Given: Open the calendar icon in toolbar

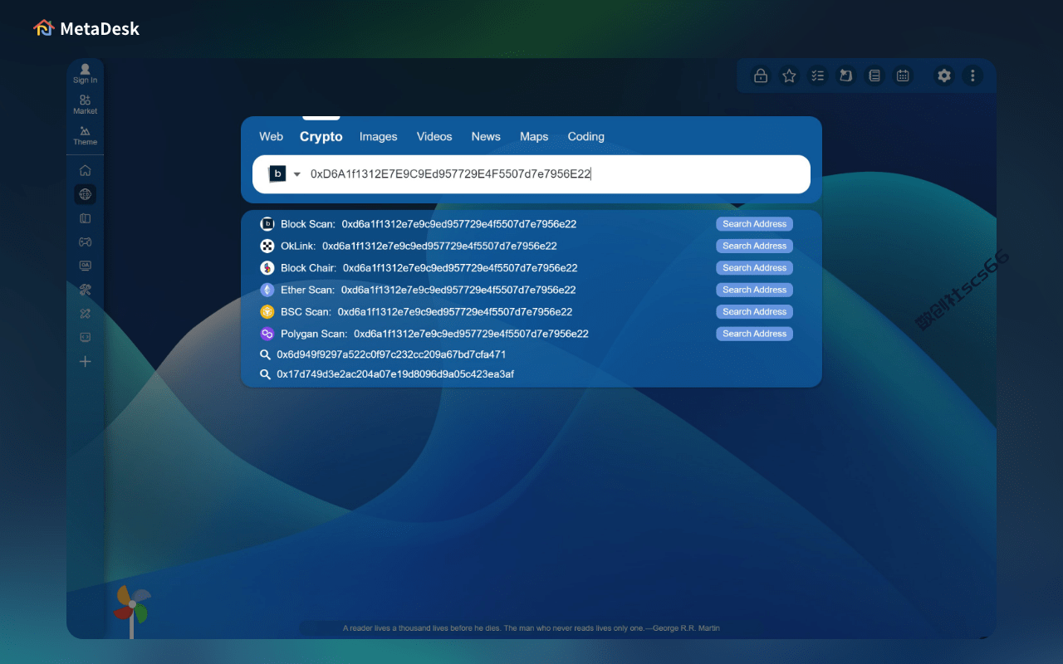Looking at the screenshot, I should point(902,76).
